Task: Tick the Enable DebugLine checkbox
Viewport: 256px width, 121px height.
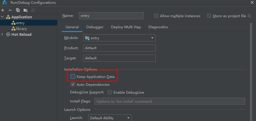Action: click(x=110, y=92)
